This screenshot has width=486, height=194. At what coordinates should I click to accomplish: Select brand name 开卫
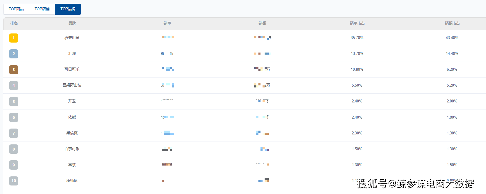pos(72,101)
